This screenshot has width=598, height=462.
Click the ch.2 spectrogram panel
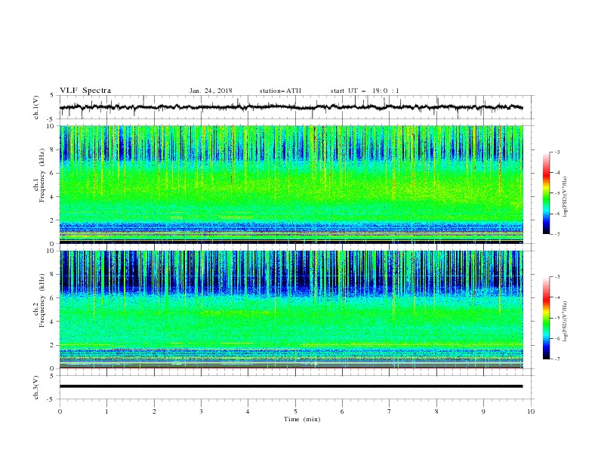pos(291,310)
